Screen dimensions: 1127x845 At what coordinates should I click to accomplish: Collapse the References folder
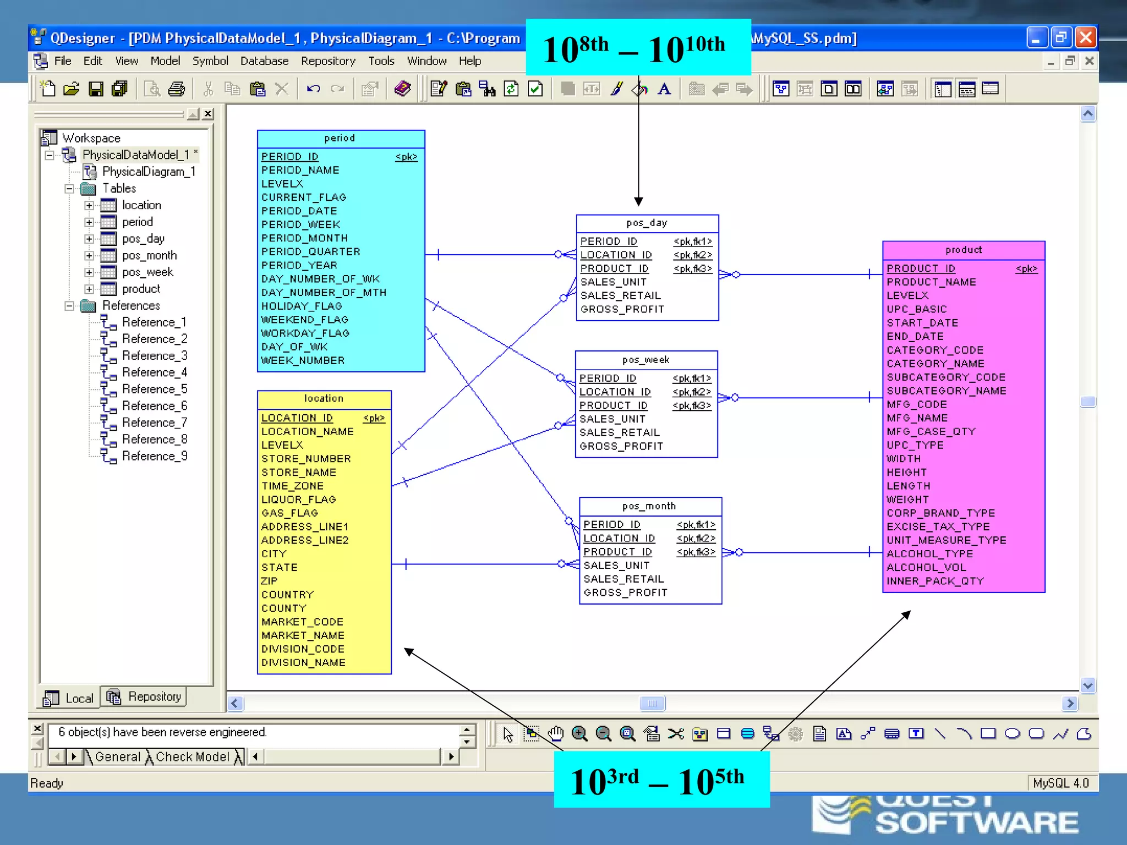[x=69, y=306]
